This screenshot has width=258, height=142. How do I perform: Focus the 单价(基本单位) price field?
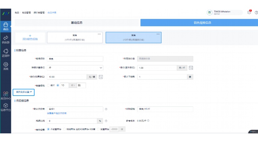(157, 68)
